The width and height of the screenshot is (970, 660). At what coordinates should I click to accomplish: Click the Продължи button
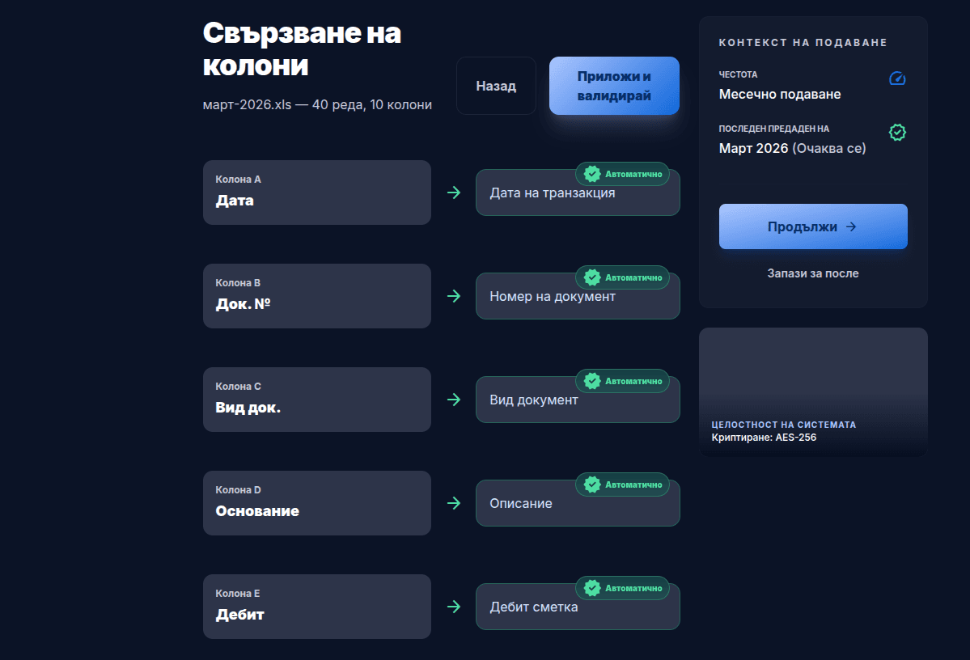pyautogui.click(x=813, y=226)
